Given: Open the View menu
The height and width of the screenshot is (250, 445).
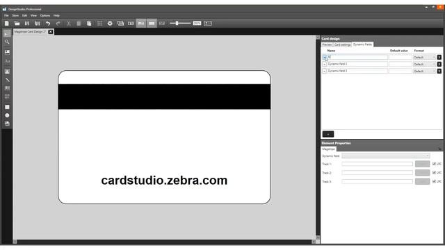Looking at the screenshot, I should point(33,15).
